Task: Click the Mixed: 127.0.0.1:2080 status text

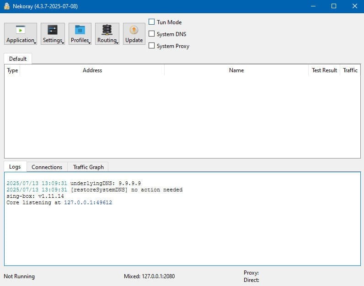Action: pos(149,276)
